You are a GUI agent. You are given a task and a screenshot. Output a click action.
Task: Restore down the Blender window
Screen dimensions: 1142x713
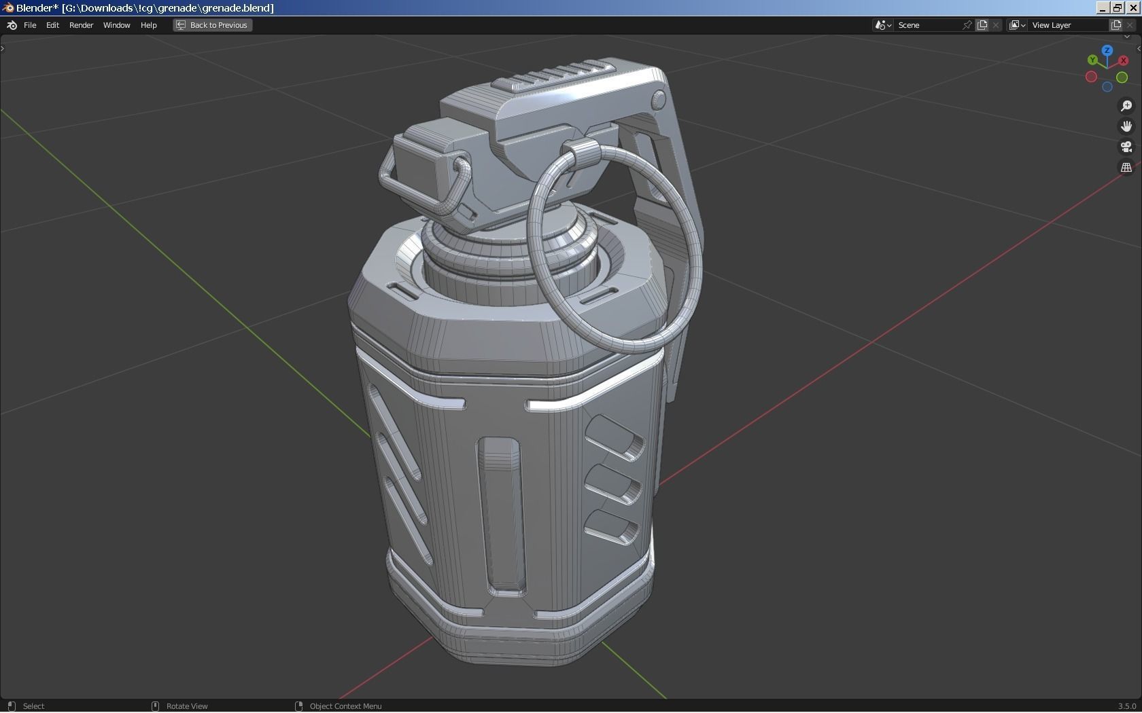coord(1118,8)
